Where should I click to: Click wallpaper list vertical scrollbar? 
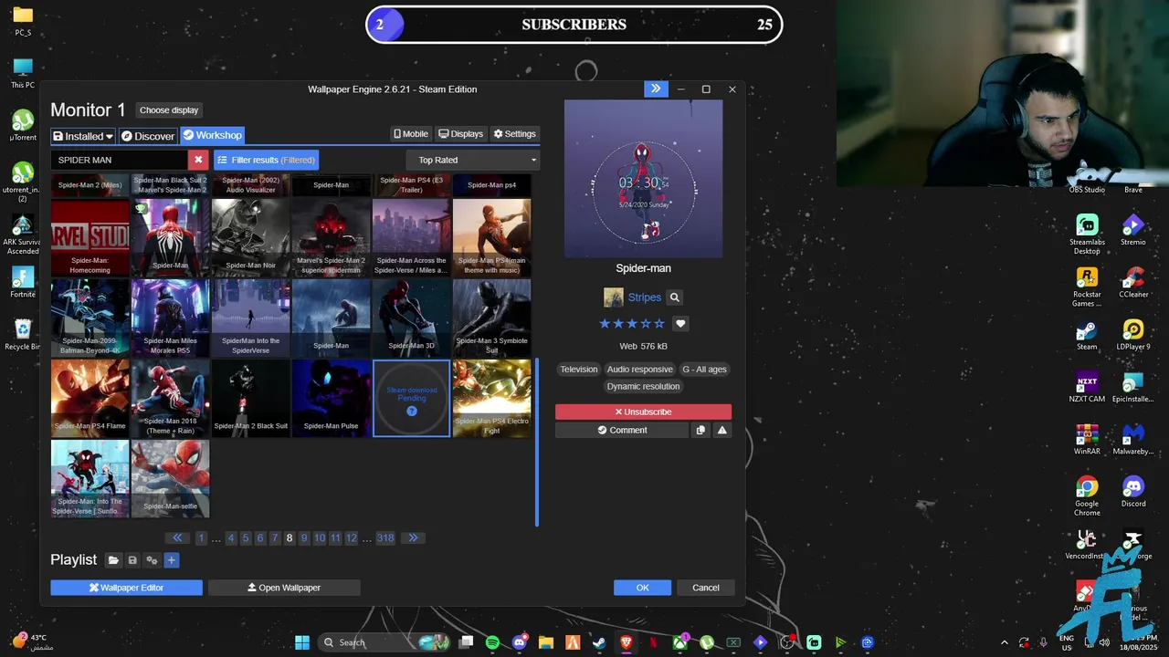(537, 443)
